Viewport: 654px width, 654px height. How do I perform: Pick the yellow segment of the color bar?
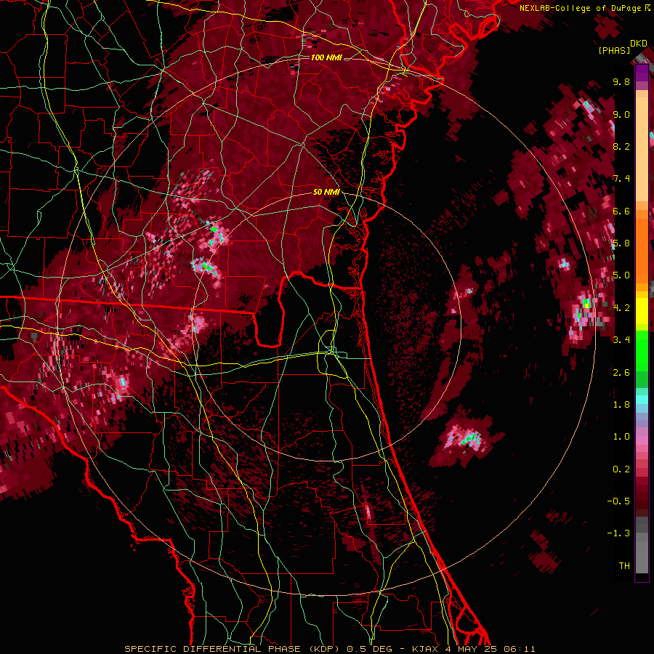(642, 311)
